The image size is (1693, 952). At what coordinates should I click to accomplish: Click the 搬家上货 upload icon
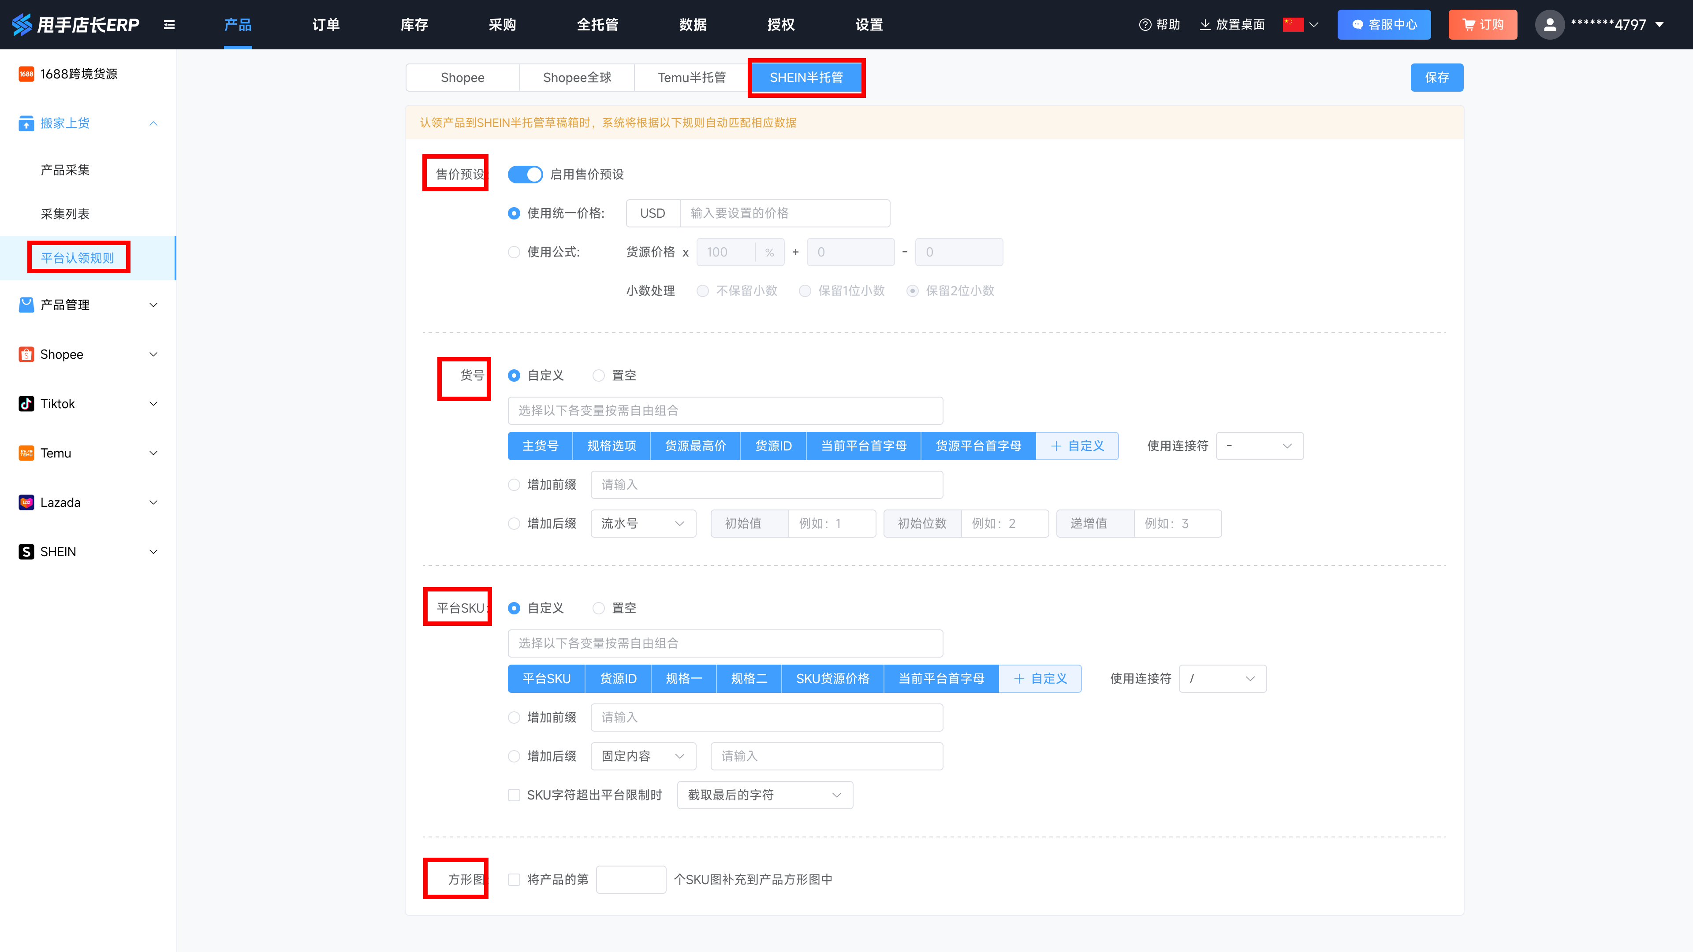[x=26, y=123]
